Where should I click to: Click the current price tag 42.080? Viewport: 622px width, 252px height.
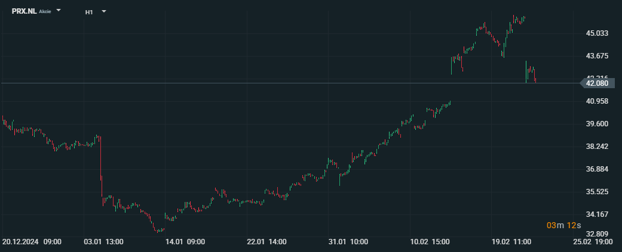tap(597, 83)
